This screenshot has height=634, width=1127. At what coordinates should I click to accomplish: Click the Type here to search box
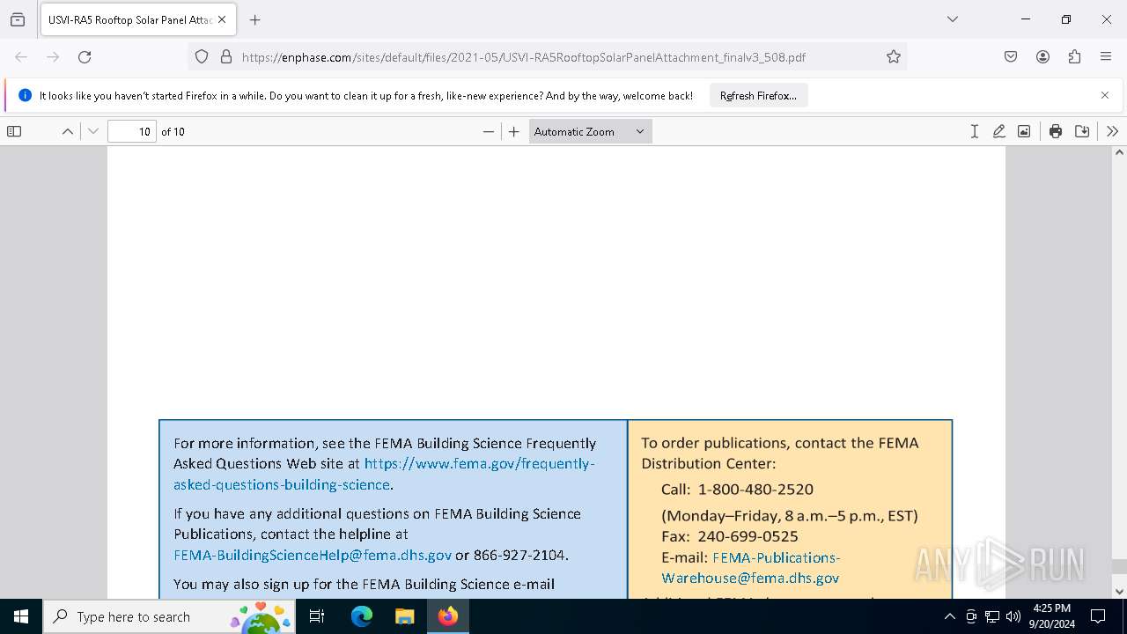point(171,616)
